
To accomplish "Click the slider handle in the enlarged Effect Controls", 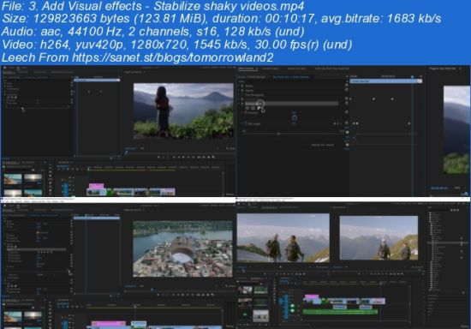I will pos(279,134).
